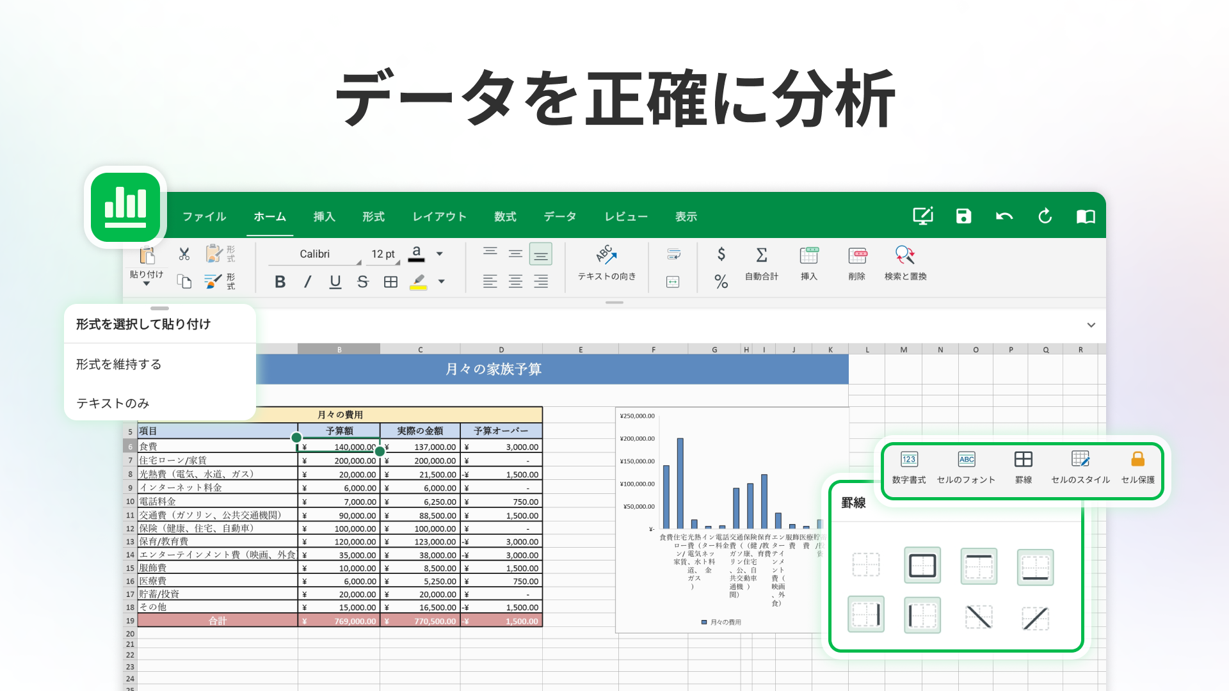Image resolution: width=1229 pixels, height=691 pixels.
Task: Open 検索と置換 find and replace
Action: [906, 264]
